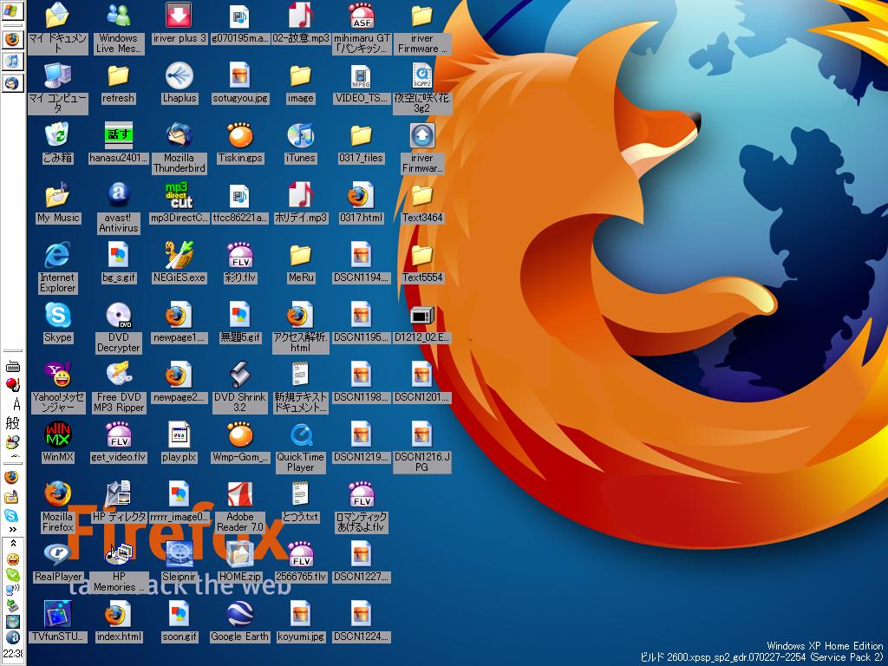The image size is (888, 666).
Task: Launch Thunderbird from the quick launch bar
Action: (12, 82)
